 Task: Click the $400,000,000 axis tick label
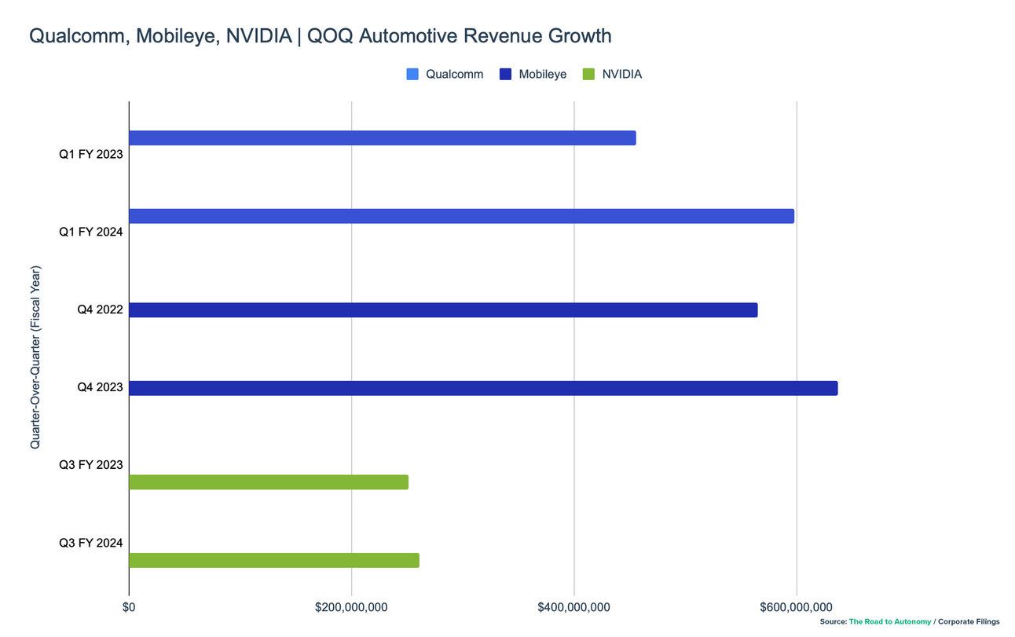574,607
